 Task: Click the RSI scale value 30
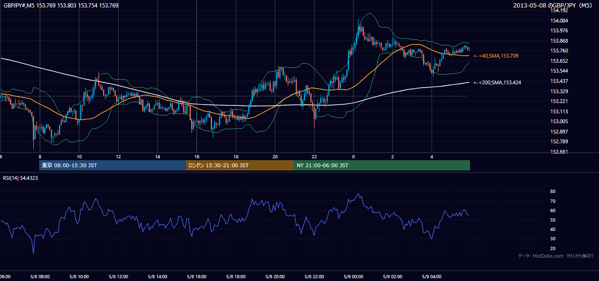coord(553,238)
